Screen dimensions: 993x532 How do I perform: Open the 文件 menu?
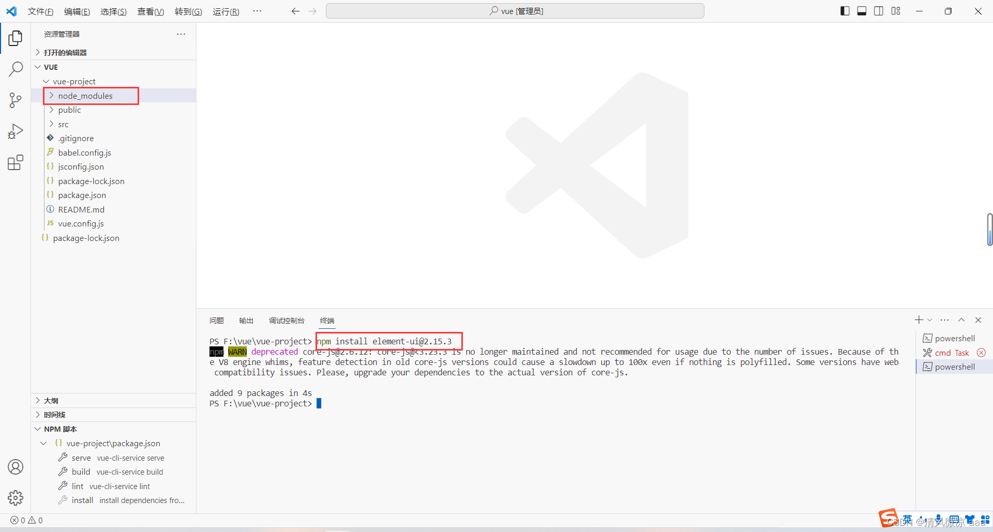click(40, 11)
